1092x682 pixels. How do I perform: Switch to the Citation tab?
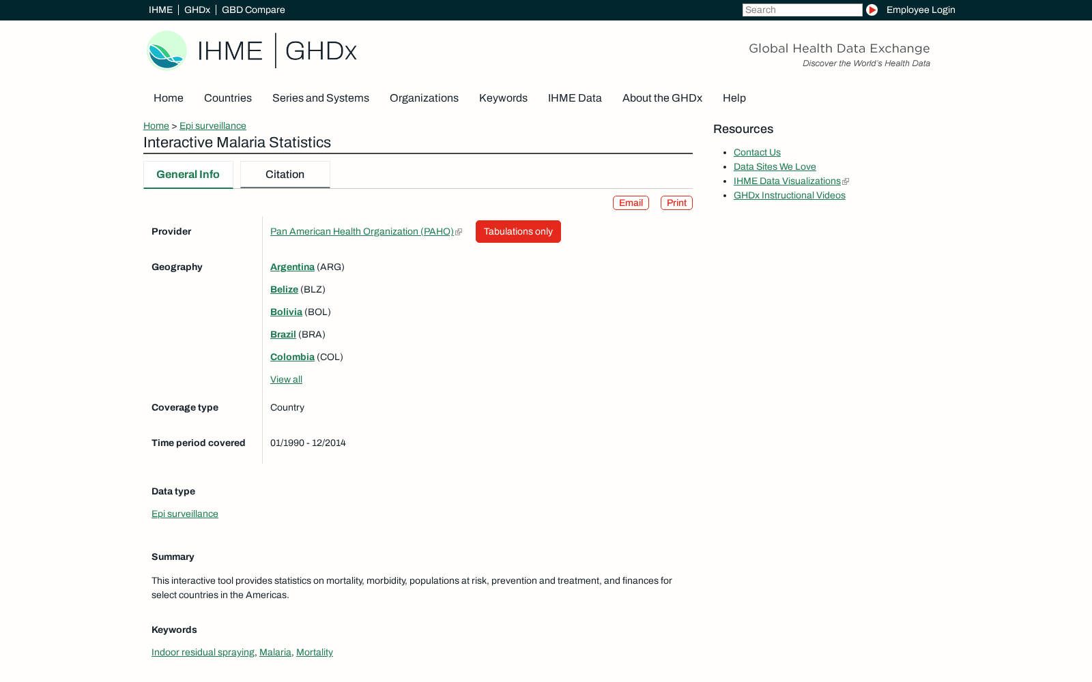click(285, 175)
